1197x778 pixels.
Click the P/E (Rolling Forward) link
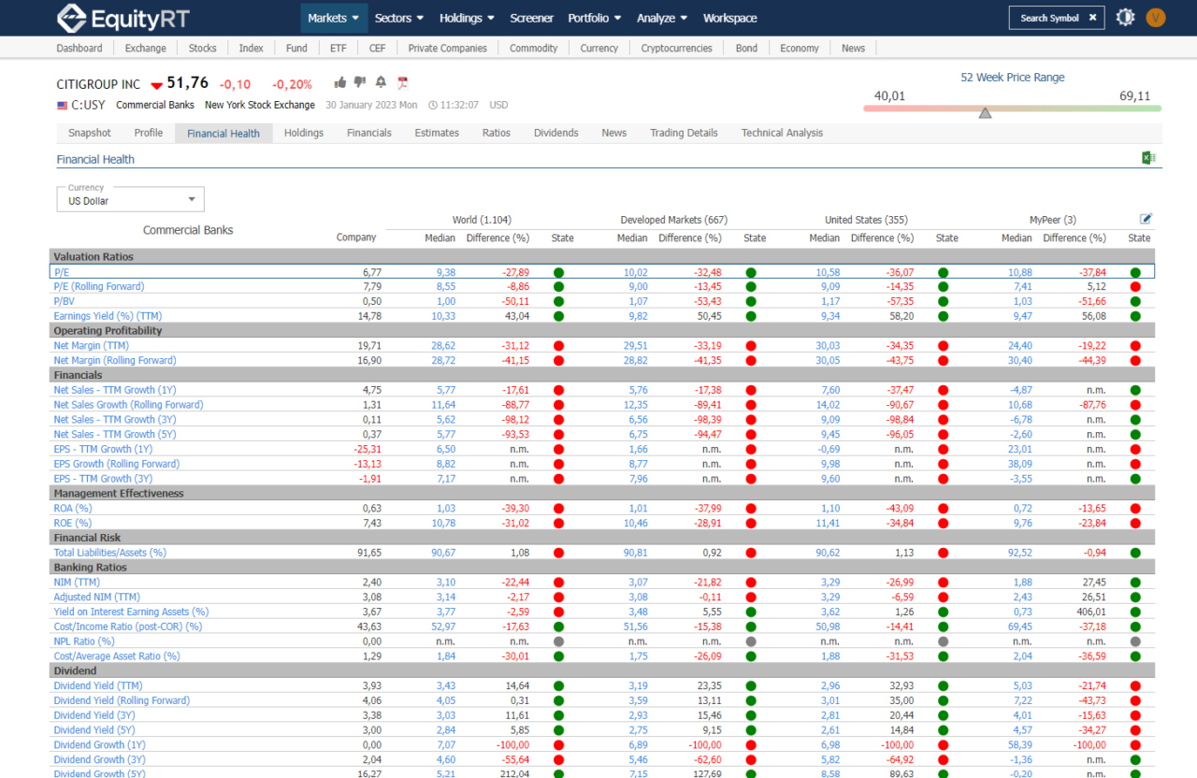99,286
